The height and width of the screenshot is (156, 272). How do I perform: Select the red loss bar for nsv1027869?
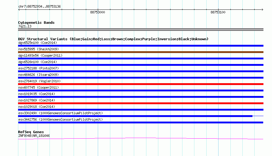click(141, 103)
